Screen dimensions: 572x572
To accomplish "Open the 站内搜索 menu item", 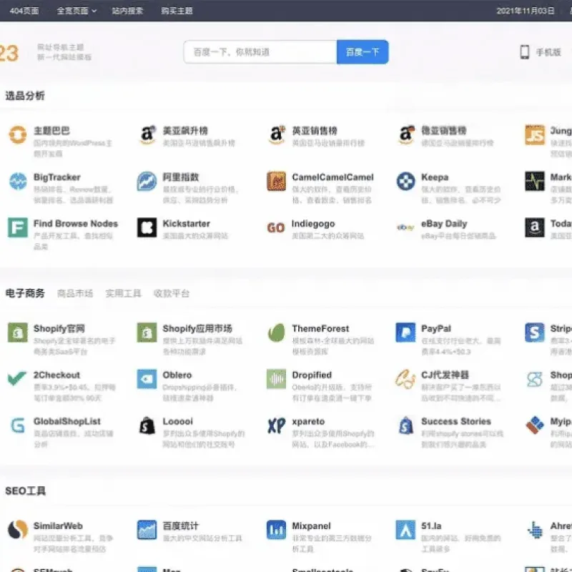I will pos(127,11).
